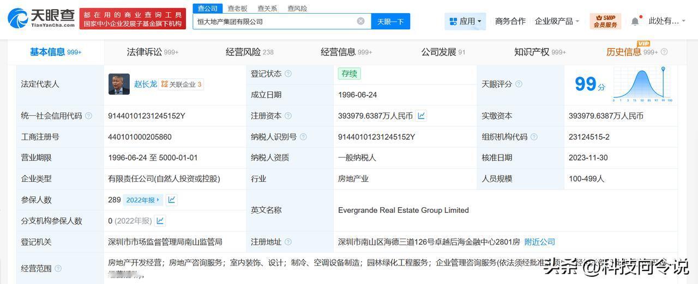Screen dimensions: 698x284
Task: Click the 行业 value 房地产业
Action: [x=353, y=178]
